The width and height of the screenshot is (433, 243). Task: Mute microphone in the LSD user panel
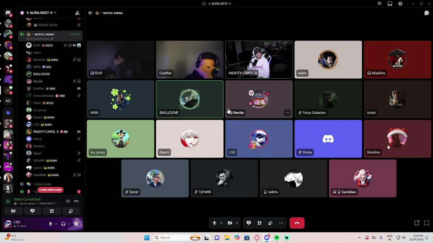[50, 224]
